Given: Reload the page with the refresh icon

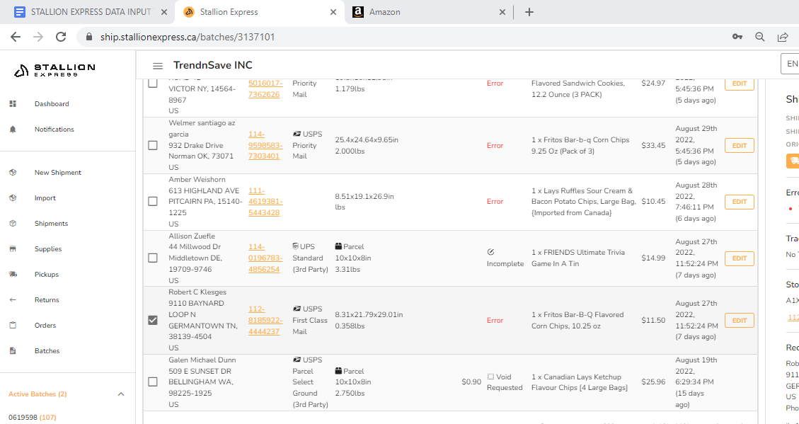Looking at the screenshot, I should click(x=61, y=37).
